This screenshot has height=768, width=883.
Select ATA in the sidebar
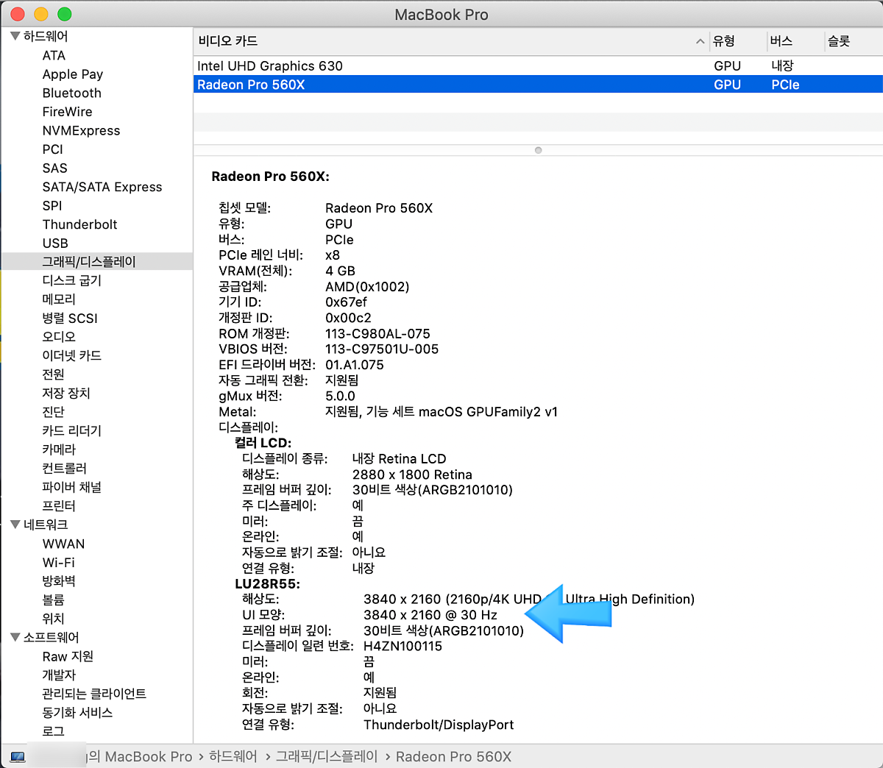click(54, 55)
